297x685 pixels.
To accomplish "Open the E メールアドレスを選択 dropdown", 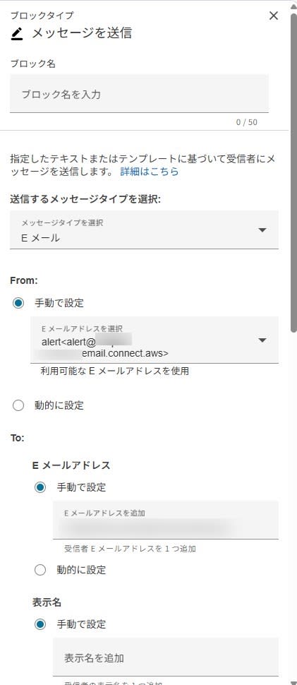I will pyautogui.click(x=154, y=340).
